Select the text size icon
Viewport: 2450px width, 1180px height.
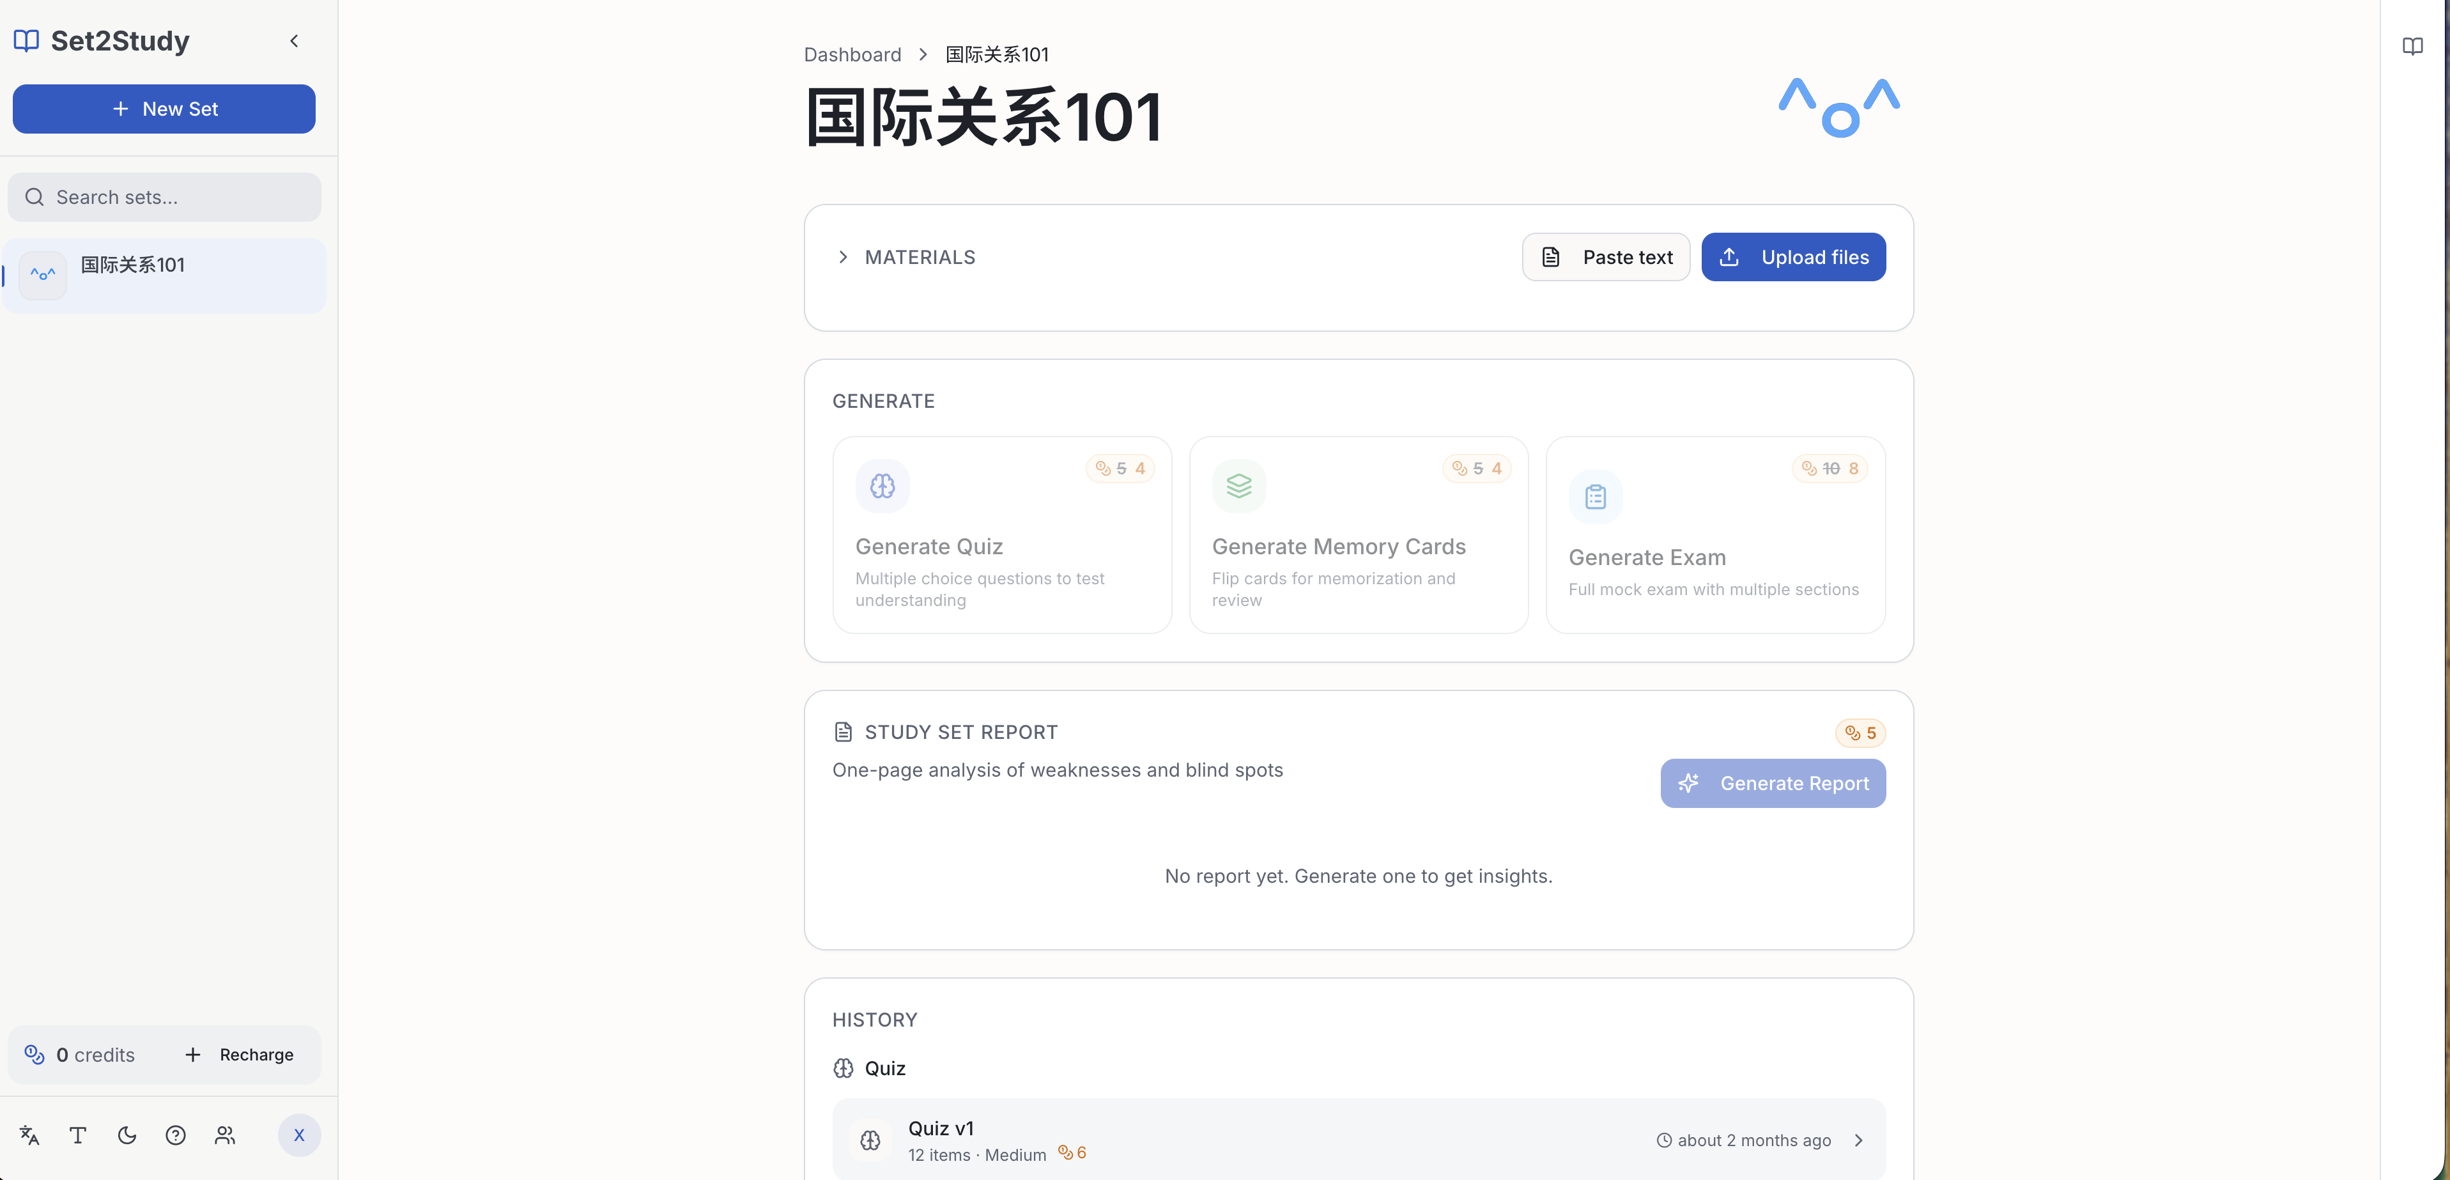point(77,1135)
